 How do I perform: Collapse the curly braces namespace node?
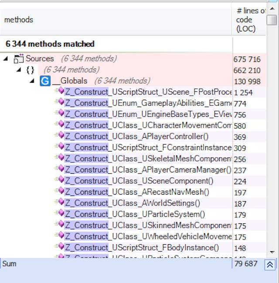click(18, 70)
